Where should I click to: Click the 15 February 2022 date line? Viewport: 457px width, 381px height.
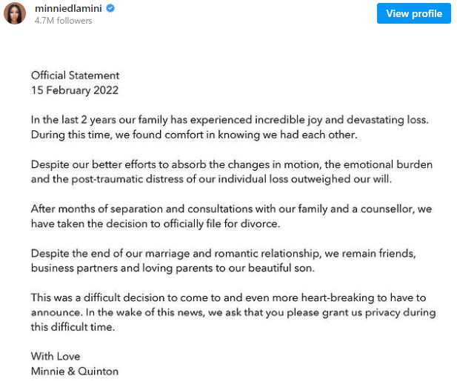pyautogui.click(x=75, y=90)
